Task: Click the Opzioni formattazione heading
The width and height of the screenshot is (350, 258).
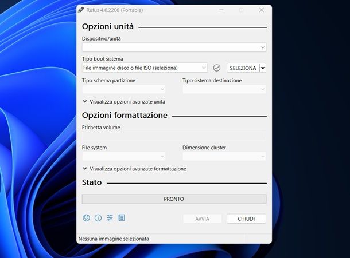Action: (125, 116)
